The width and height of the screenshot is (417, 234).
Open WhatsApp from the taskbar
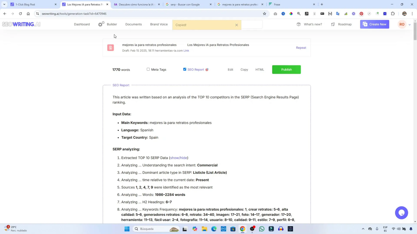tap(261, 229)
